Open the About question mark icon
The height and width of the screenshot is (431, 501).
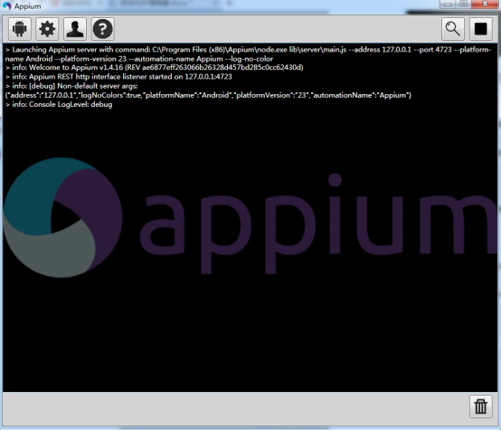pyautogui.click(x=102, y=29)
